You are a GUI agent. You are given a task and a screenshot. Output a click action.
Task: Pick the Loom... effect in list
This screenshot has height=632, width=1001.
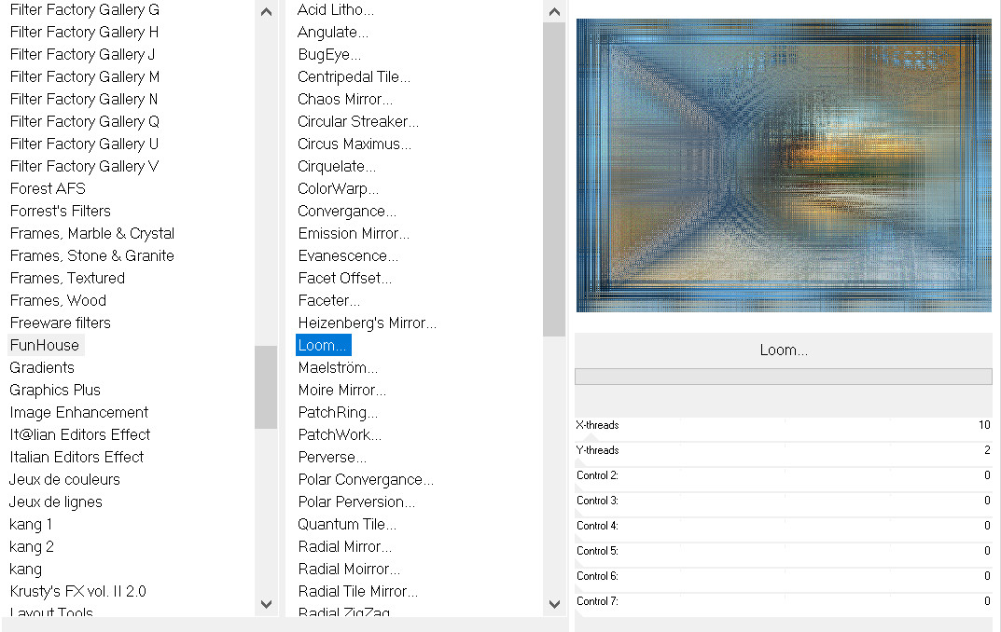coord(323,345)
